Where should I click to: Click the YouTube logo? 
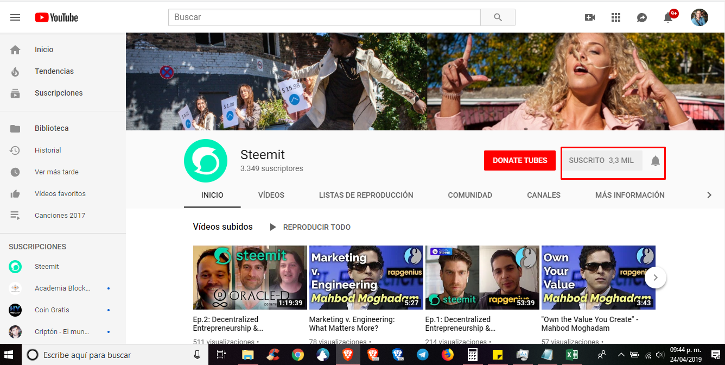[x=56, y=17]
